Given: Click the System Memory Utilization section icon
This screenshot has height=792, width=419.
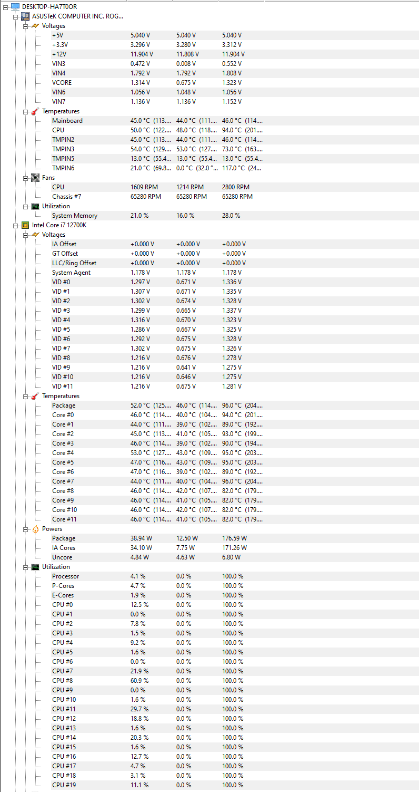Looking at the screenshot, I should [x=35, y=206].
